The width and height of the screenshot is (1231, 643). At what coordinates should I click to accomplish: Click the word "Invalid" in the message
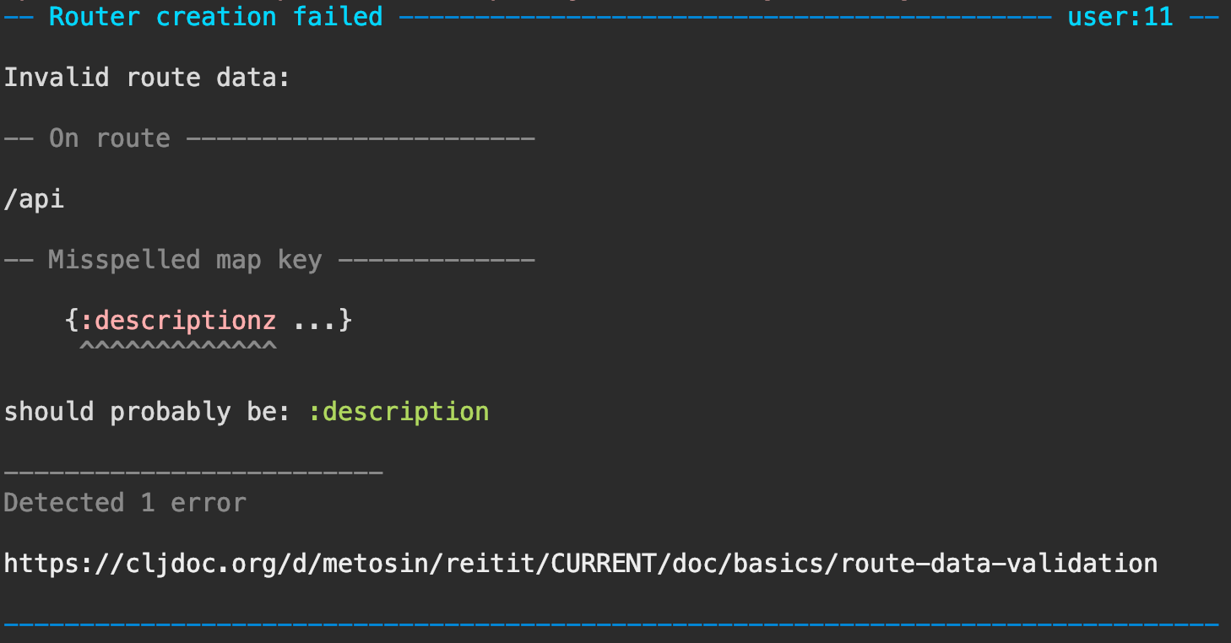tap(57, 78)
